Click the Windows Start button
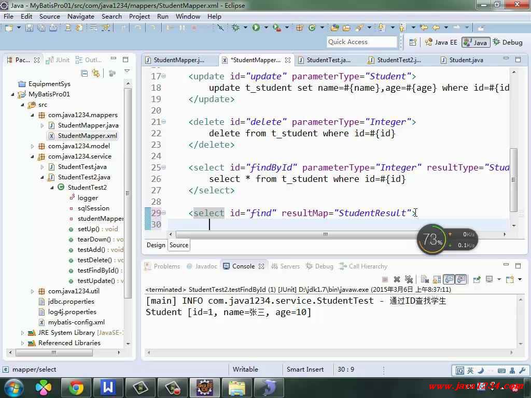Image resolution: width=531 pixels, height=398 pixels. pos(13,388)
